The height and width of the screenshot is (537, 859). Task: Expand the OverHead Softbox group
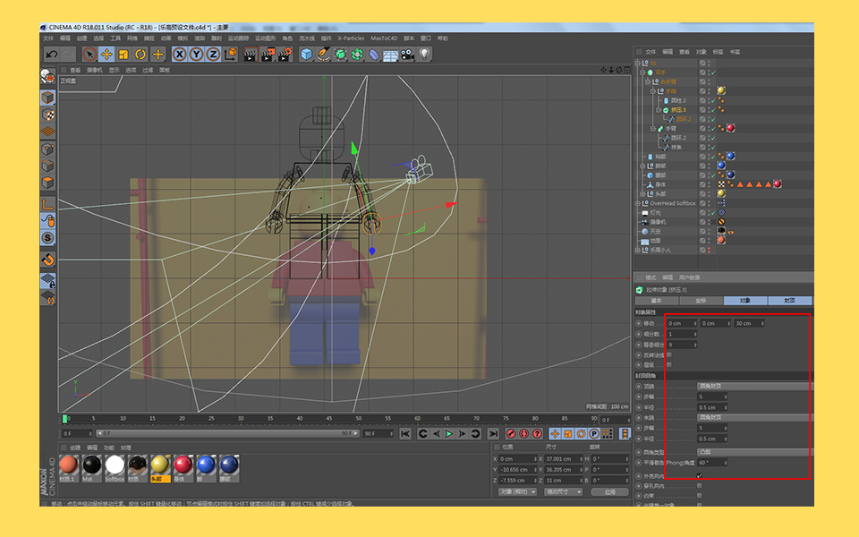pyautogui.click(x=638, y=203)
